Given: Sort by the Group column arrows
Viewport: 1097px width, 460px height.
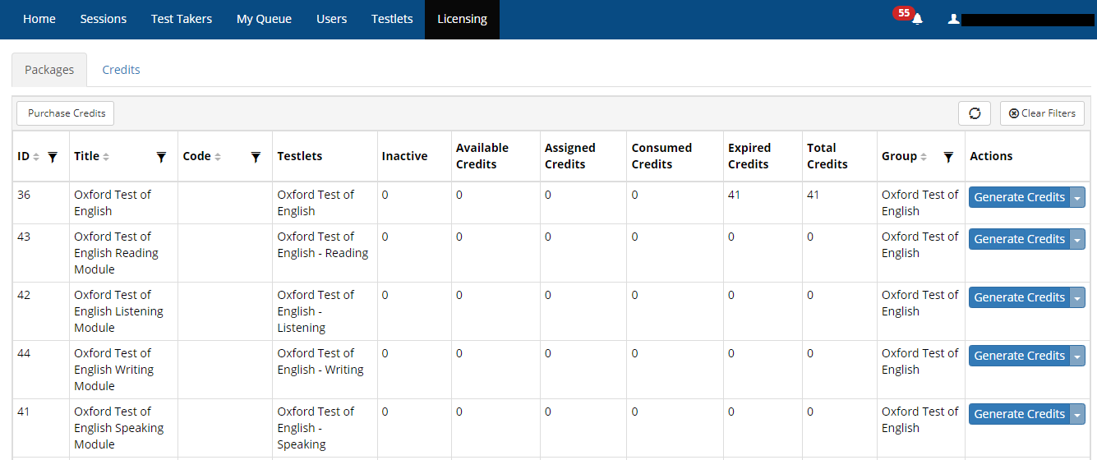Looking at the screenshot, I should click(x=924, y=157).
